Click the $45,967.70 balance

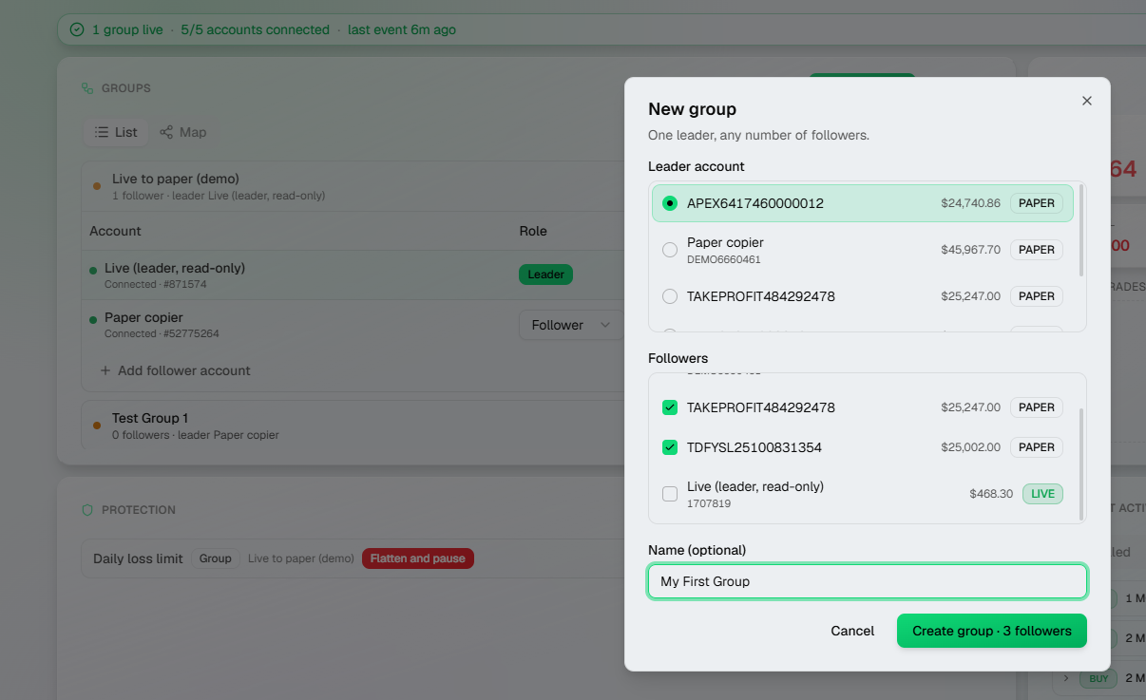coord(970,250)
